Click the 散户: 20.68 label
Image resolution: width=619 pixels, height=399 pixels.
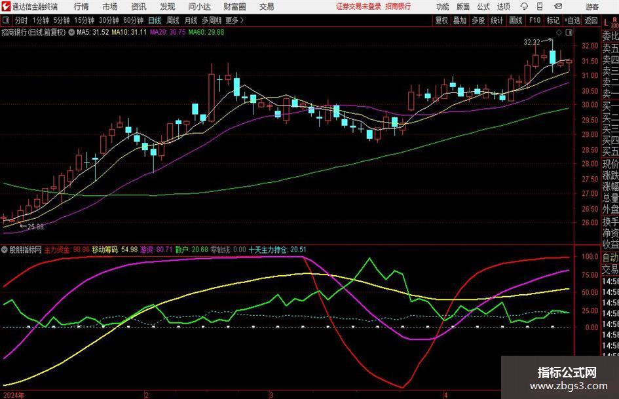192,250
